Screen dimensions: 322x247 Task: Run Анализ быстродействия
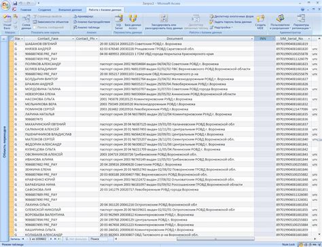coord(92,22)
